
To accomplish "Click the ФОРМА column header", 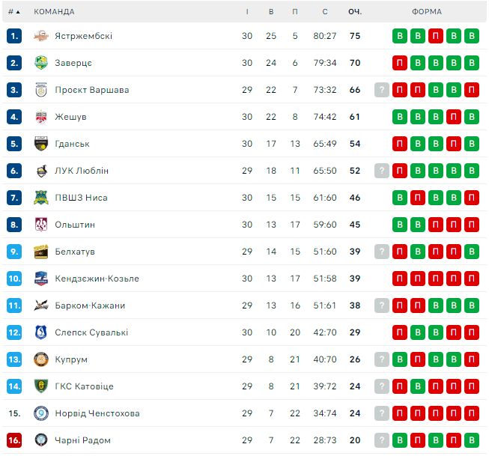I will tap(426, 12).
